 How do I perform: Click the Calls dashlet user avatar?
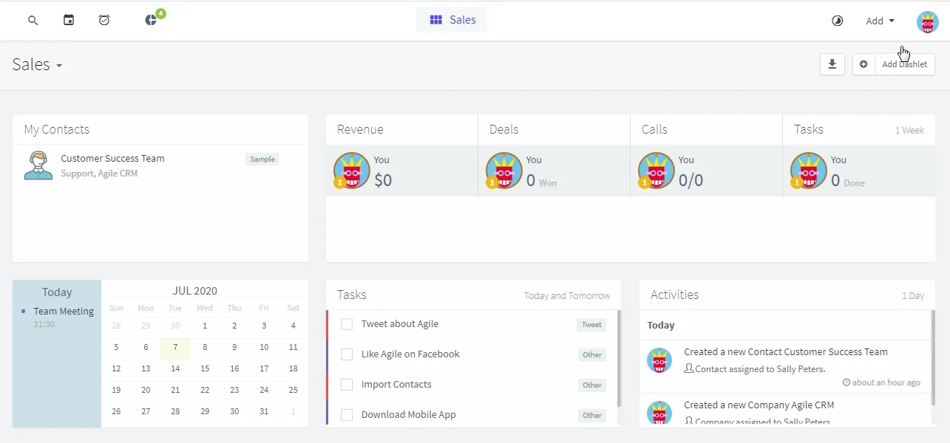tap(656, 171)
